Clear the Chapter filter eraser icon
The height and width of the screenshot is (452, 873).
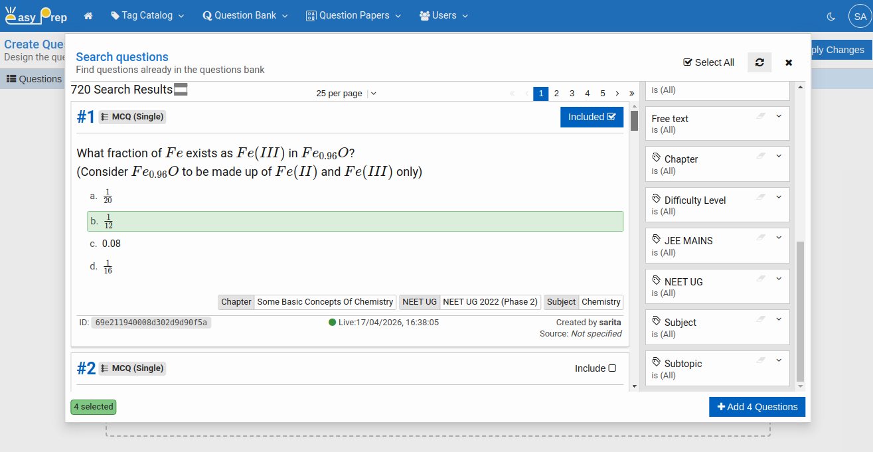click(x=761, y=157)
